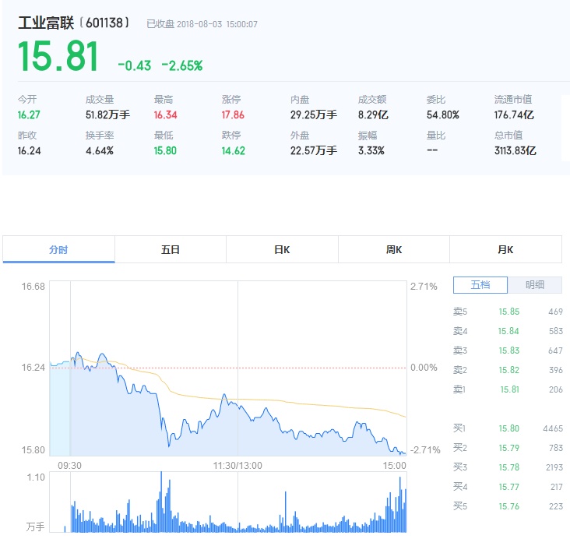Switch to the 周K chart tab
The image size is (570, 539).
click(x=394, y=249)
